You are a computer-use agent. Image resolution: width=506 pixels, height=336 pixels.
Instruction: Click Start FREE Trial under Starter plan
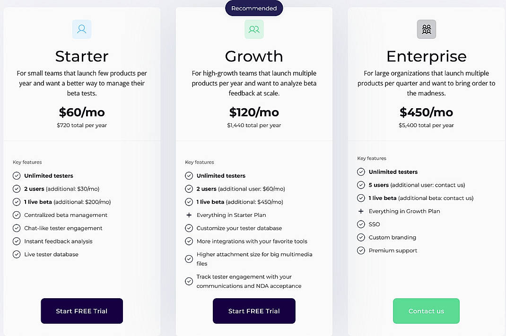(81, 311)
